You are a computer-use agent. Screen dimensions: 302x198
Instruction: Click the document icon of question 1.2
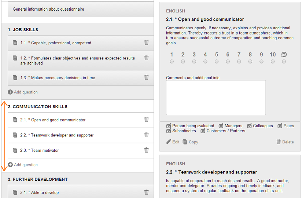pos(15,58)
